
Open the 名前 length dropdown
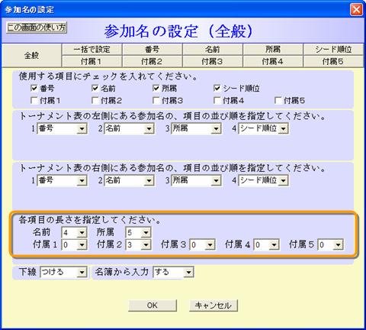pyautogui.click(x=74, y=232)
